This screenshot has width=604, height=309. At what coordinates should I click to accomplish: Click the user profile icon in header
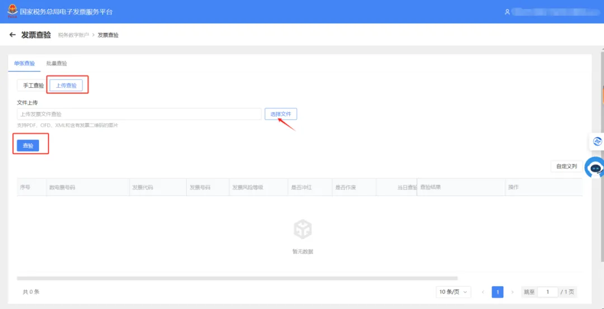507,12
